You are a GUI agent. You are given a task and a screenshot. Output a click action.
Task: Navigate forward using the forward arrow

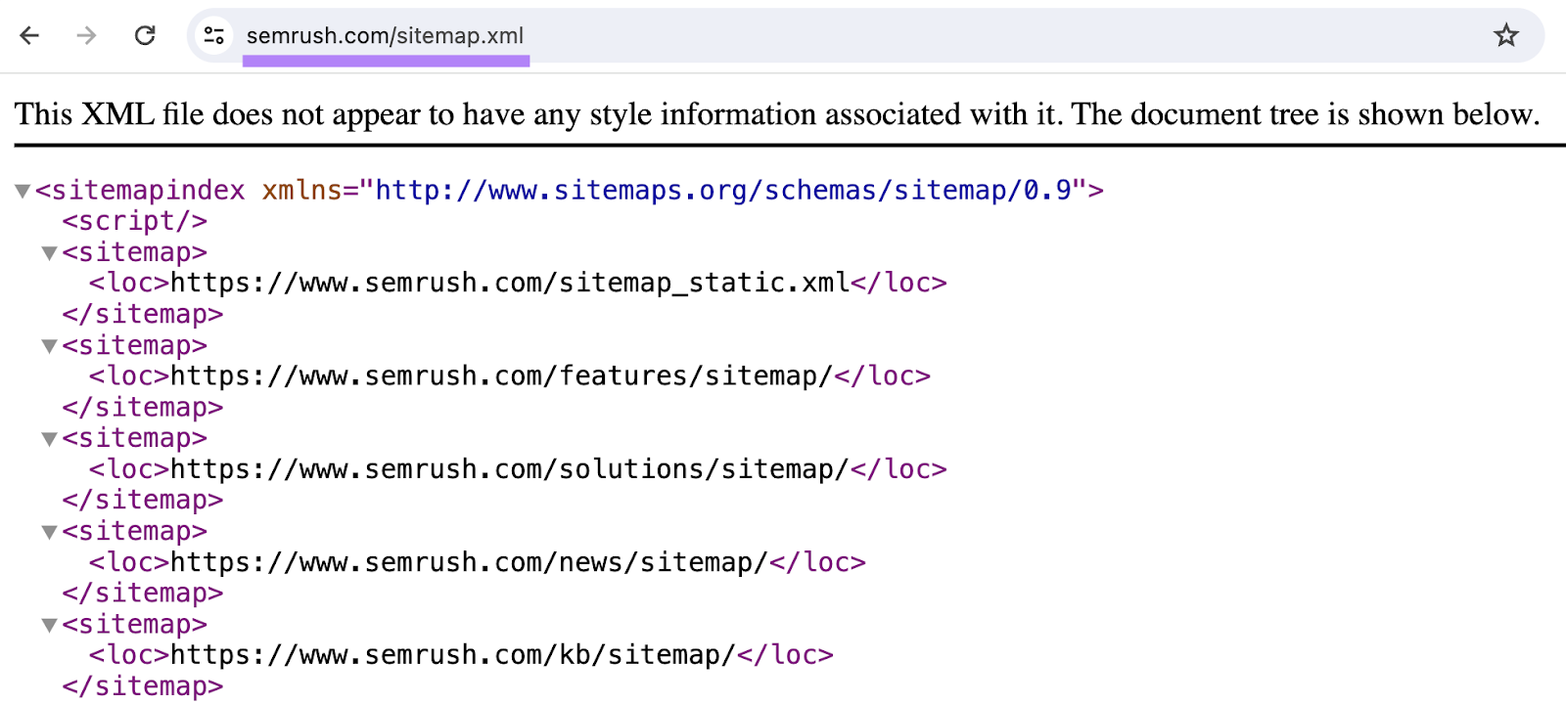tap(87, 35)
